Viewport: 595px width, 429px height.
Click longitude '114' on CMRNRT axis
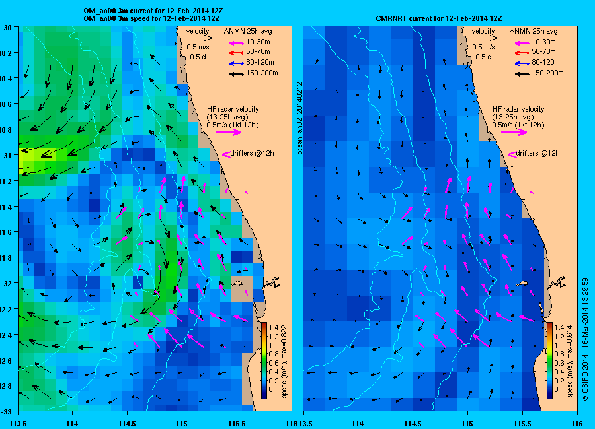358,424
